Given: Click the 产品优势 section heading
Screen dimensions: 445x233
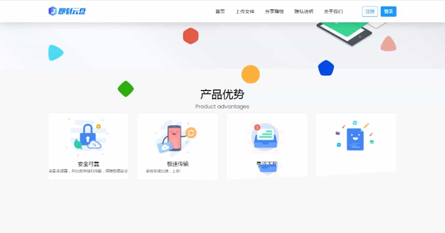Looking at the screenshot, I should pyautogui.click(x=222, y=94).
